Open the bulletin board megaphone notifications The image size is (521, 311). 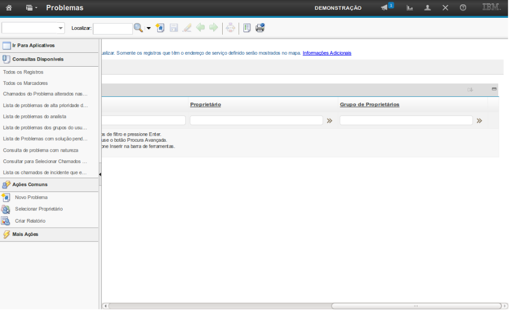(385, 8)
